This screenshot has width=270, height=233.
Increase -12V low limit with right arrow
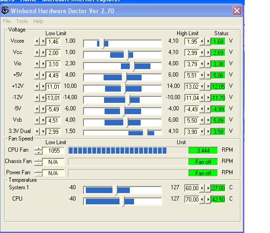click(43, 98)
